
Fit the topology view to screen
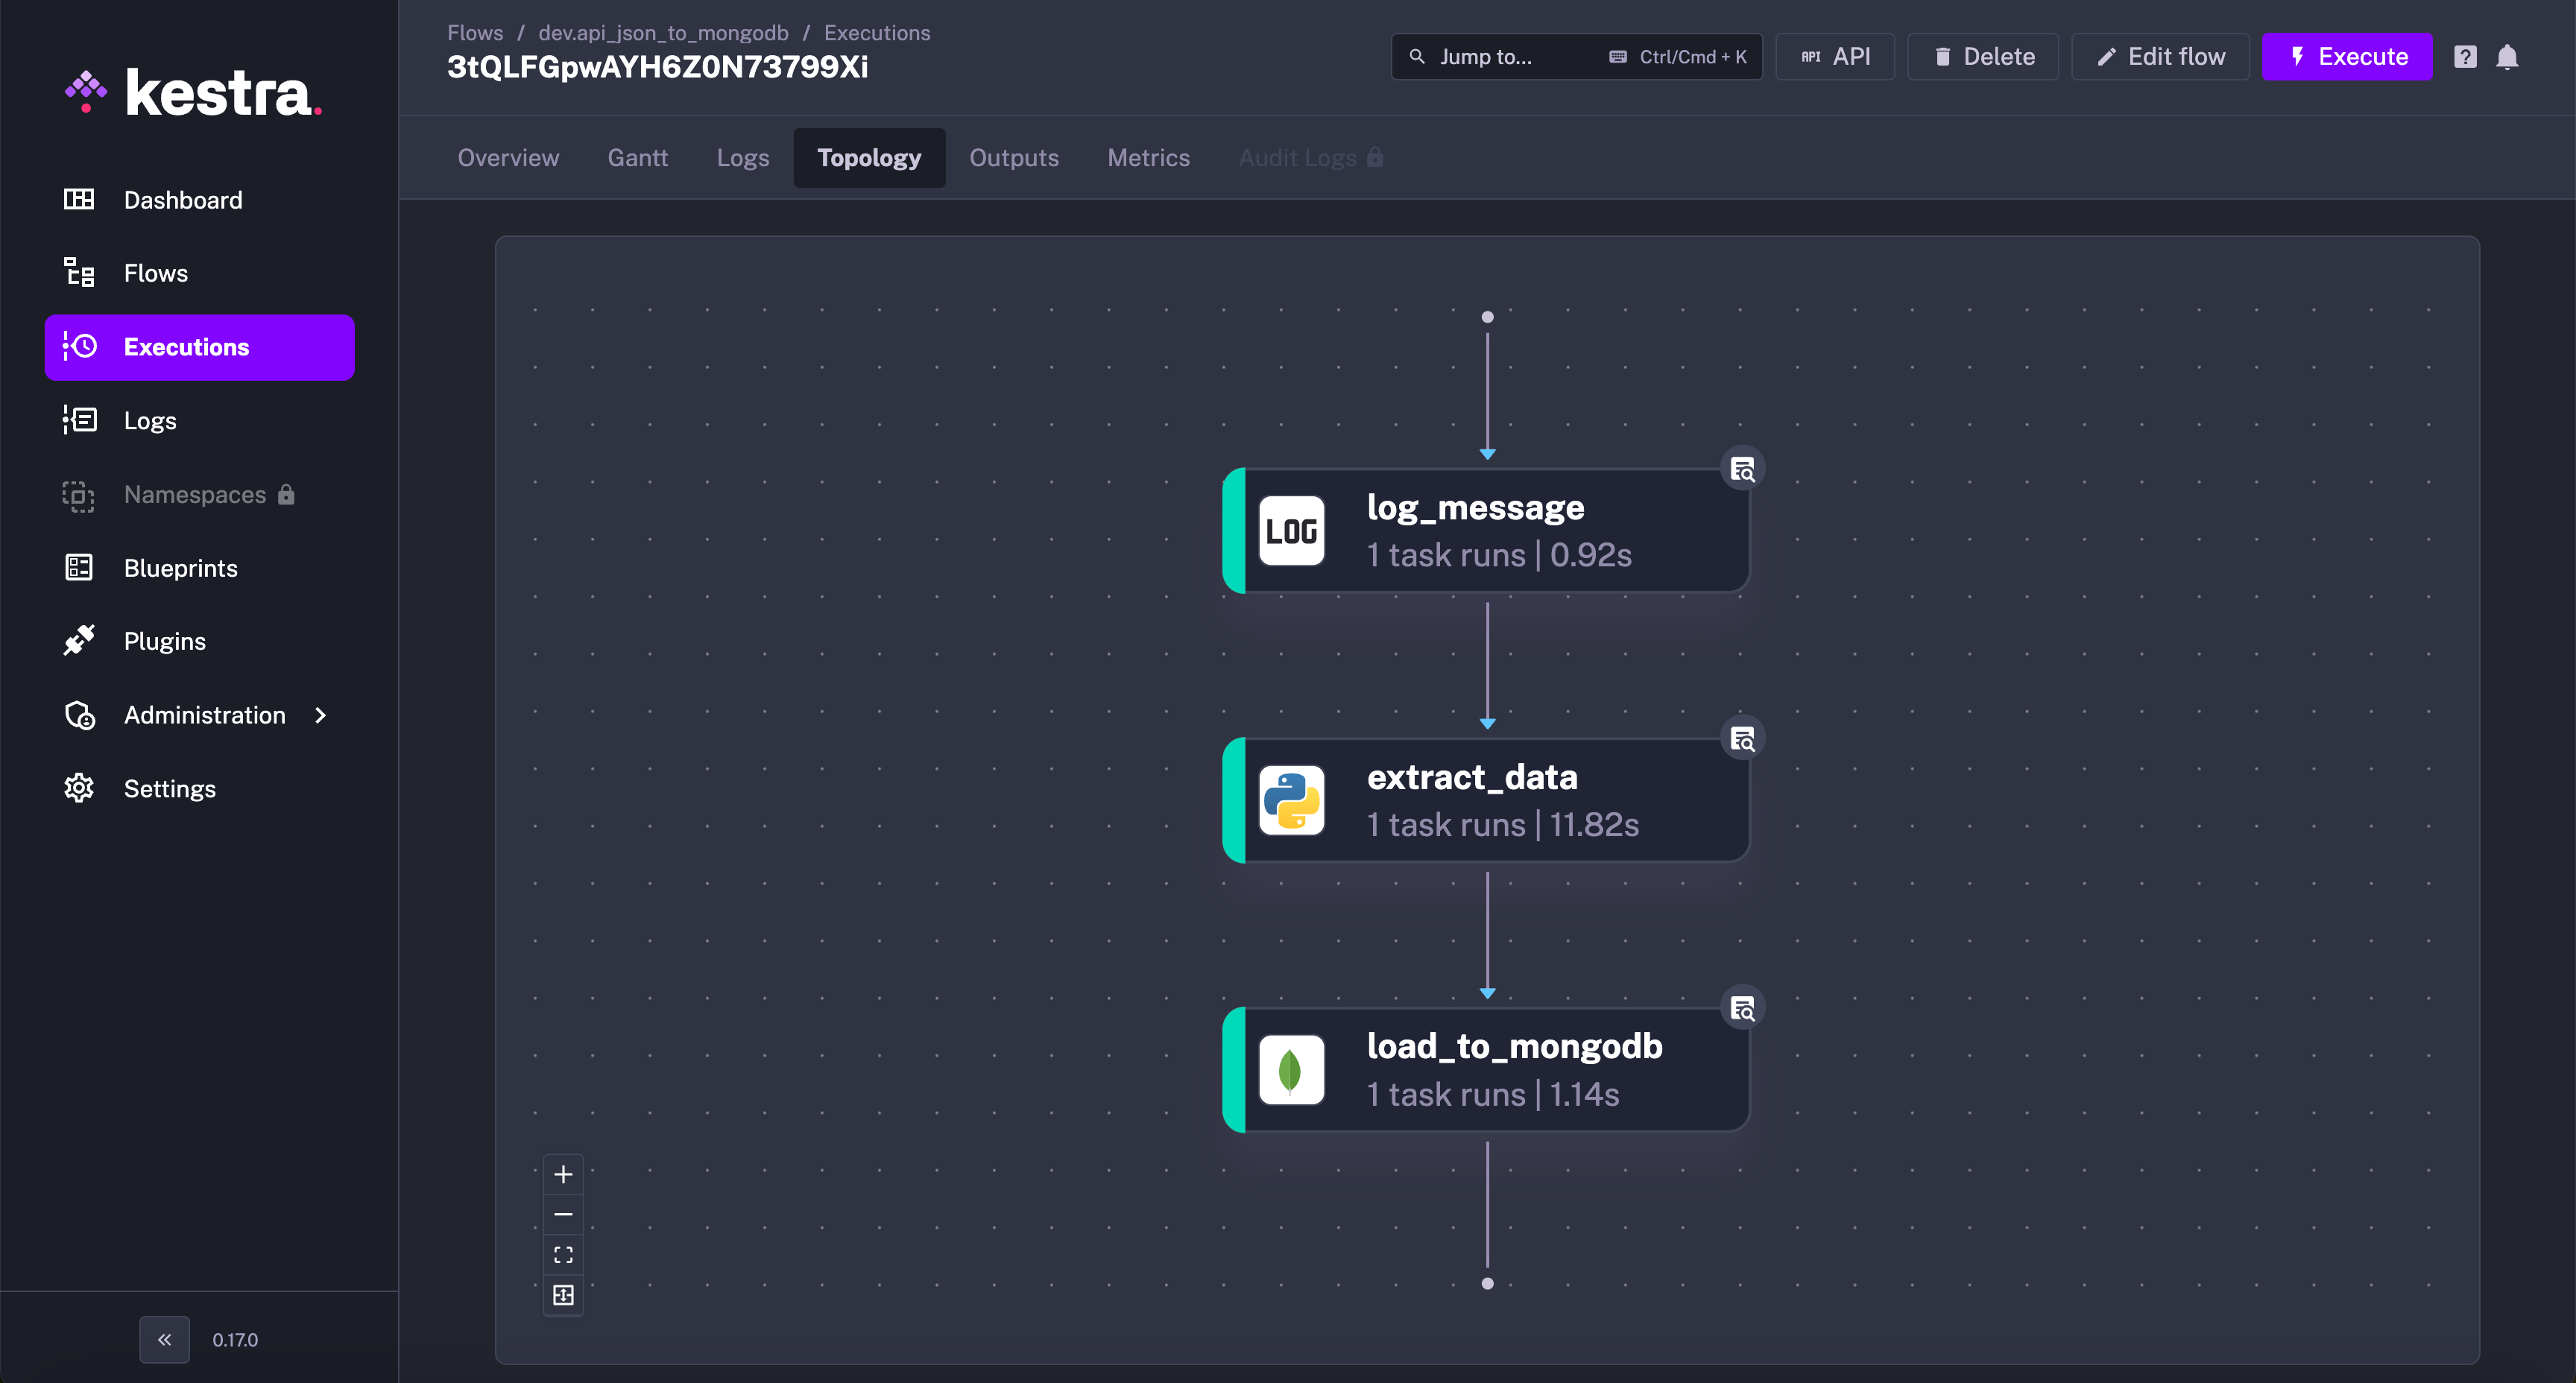[x=563, y=1255]
